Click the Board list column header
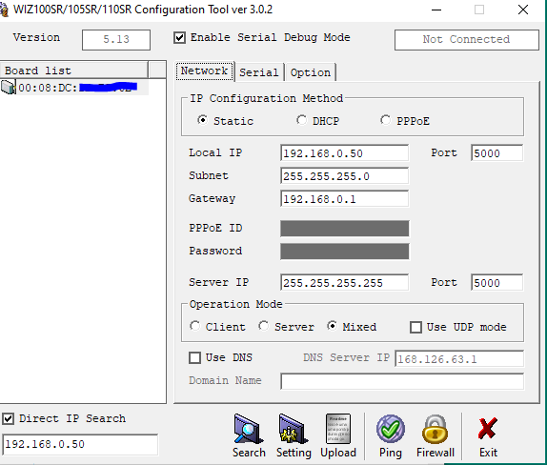 (74, 70)
